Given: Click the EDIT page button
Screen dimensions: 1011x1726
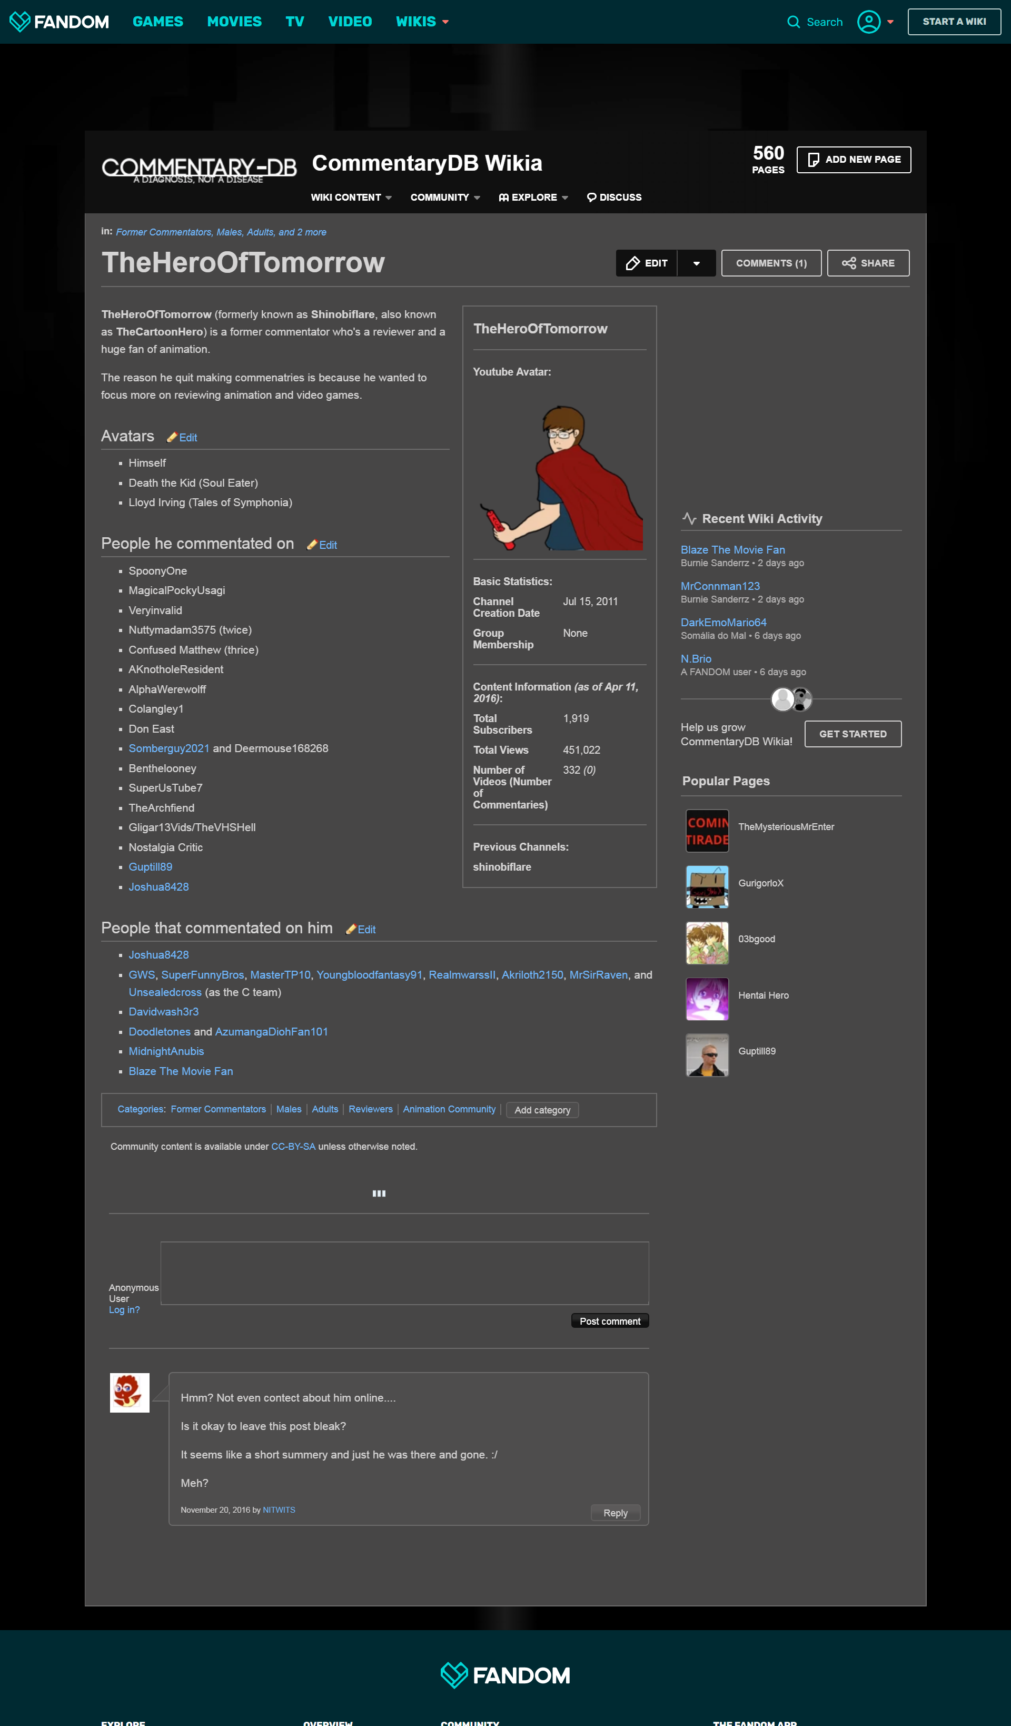Looking at the screenshot, I should (x=647, y=263).
